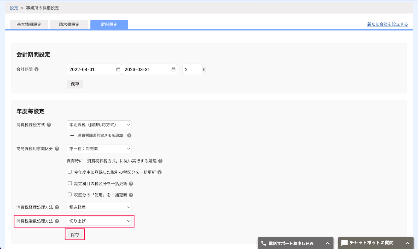
Task: Click chat bubble icon in チャットボットに質問
Action: pos(345,243)
